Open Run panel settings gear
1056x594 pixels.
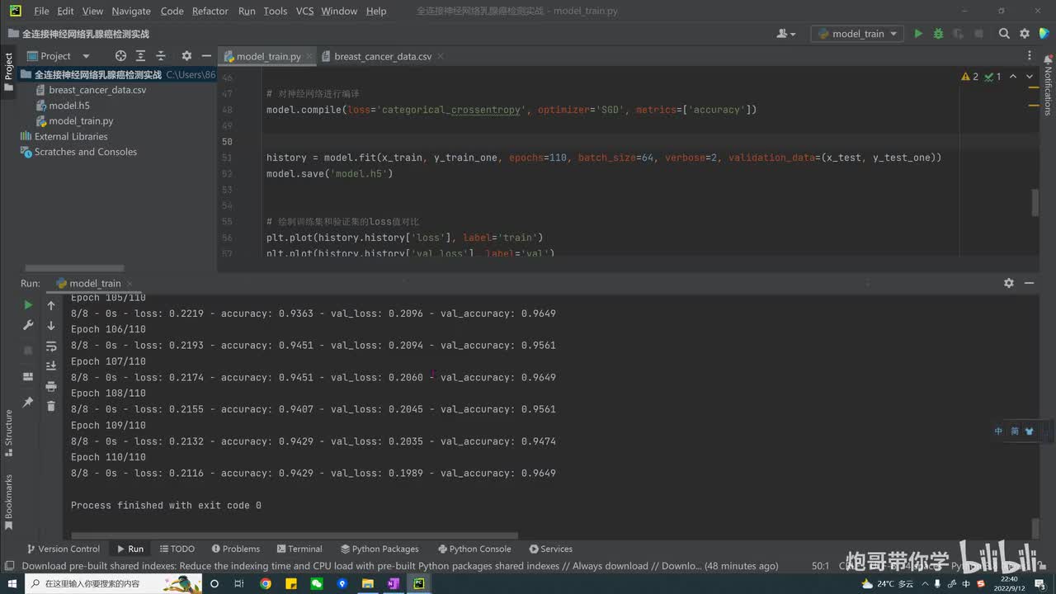pos(1008,283)
